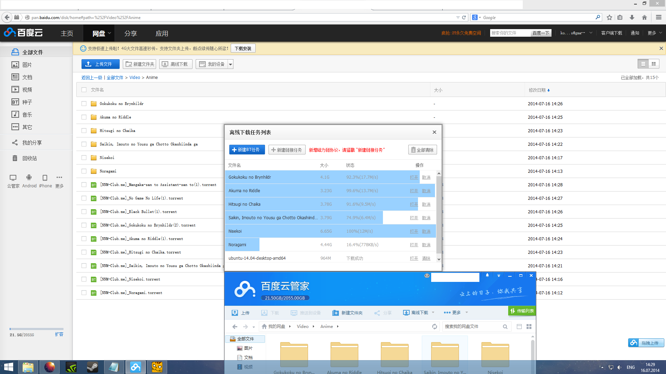Click the iPhone client icon

pyautogui.click(x=45, y=181)
